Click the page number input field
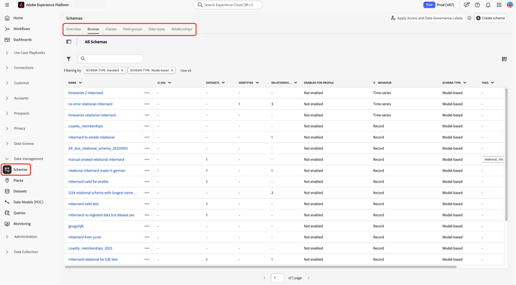This screenshot has height=285, width=516. (x=277, y=277)
